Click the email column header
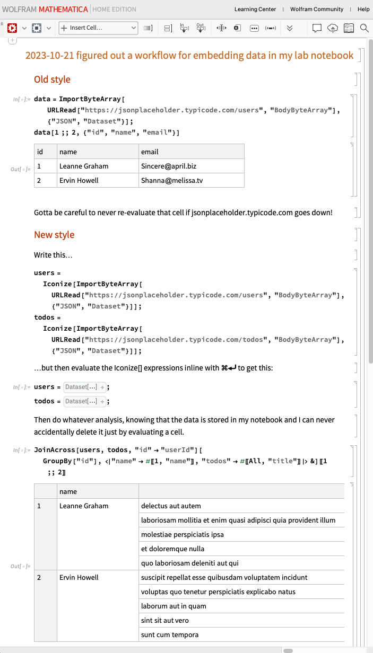 [192, 152]
